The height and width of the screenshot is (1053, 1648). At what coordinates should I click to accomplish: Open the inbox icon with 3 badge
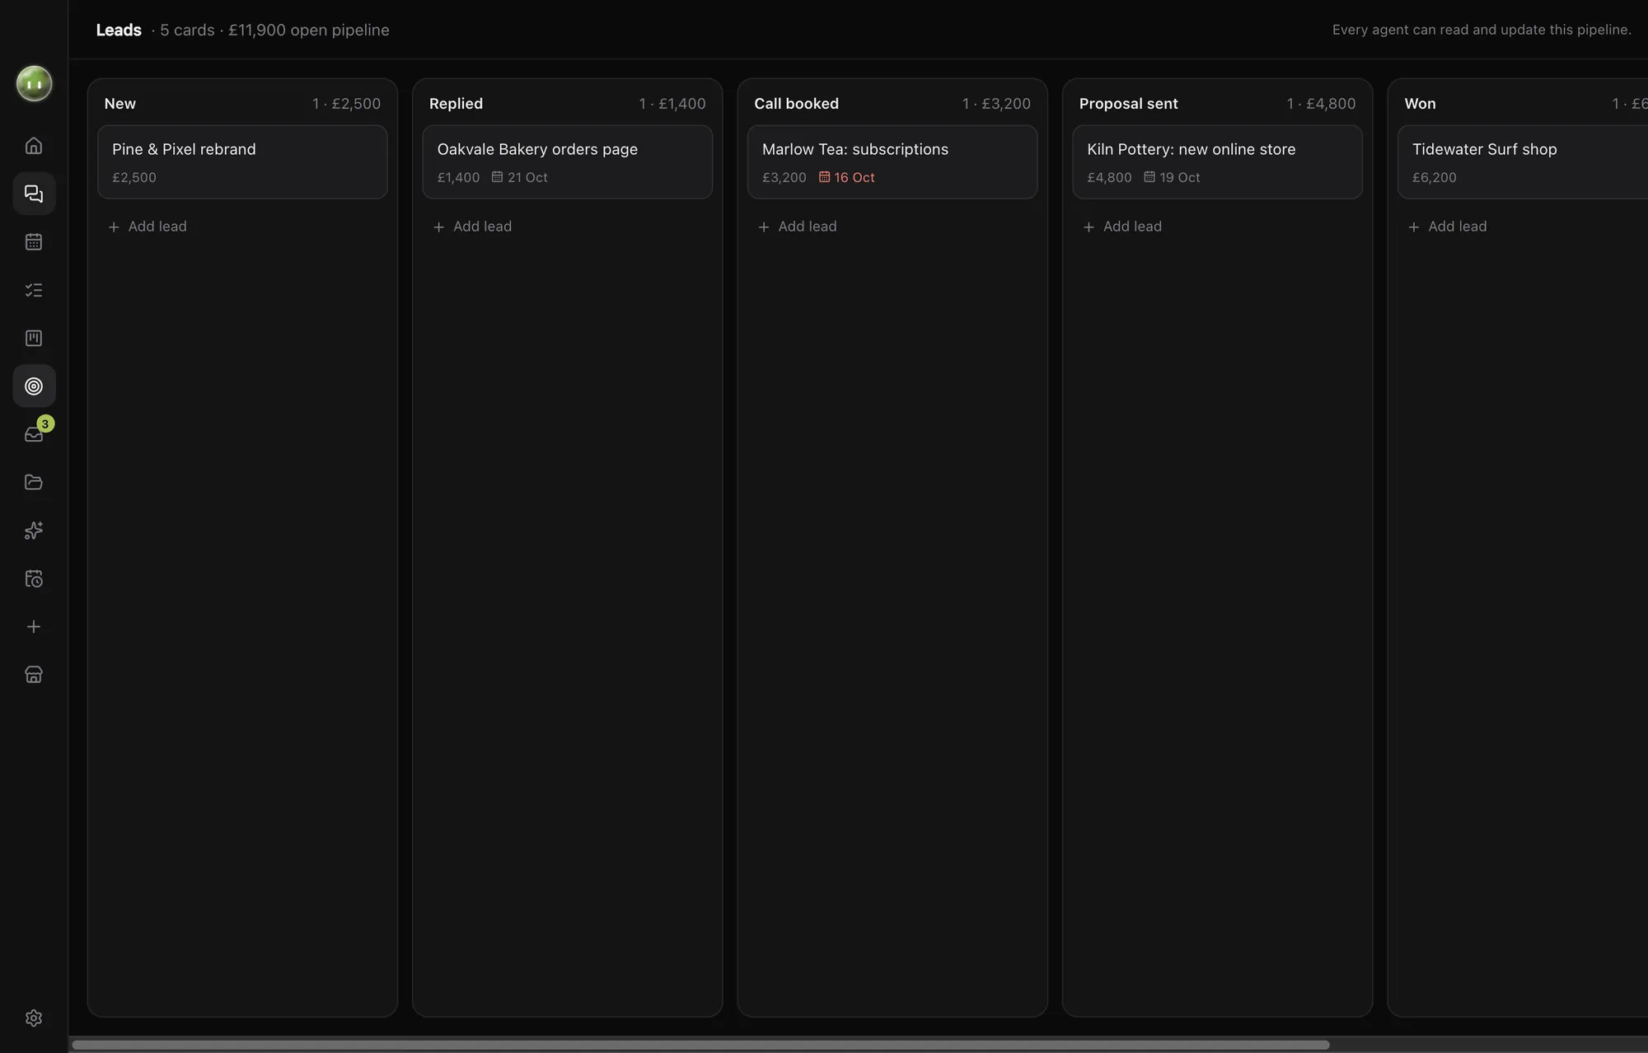point(34,434)
